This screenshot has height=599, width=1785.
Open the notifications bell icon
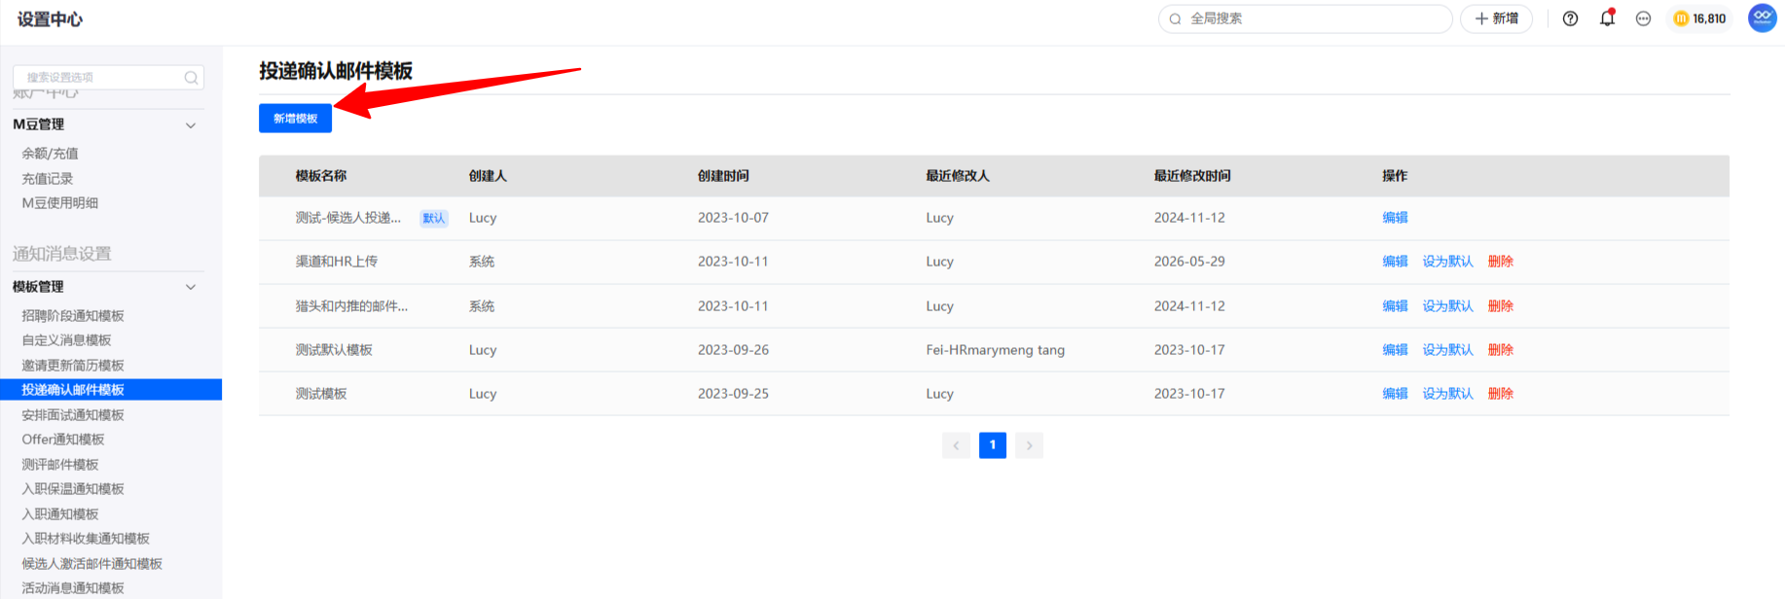coord(1607,18)
